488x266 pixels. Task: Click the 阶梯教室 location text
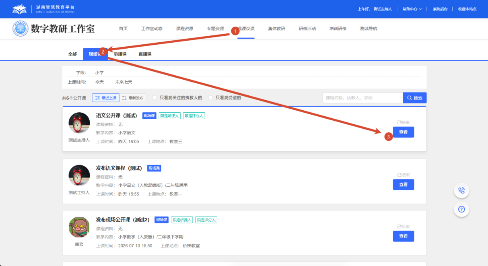(191, 246)
